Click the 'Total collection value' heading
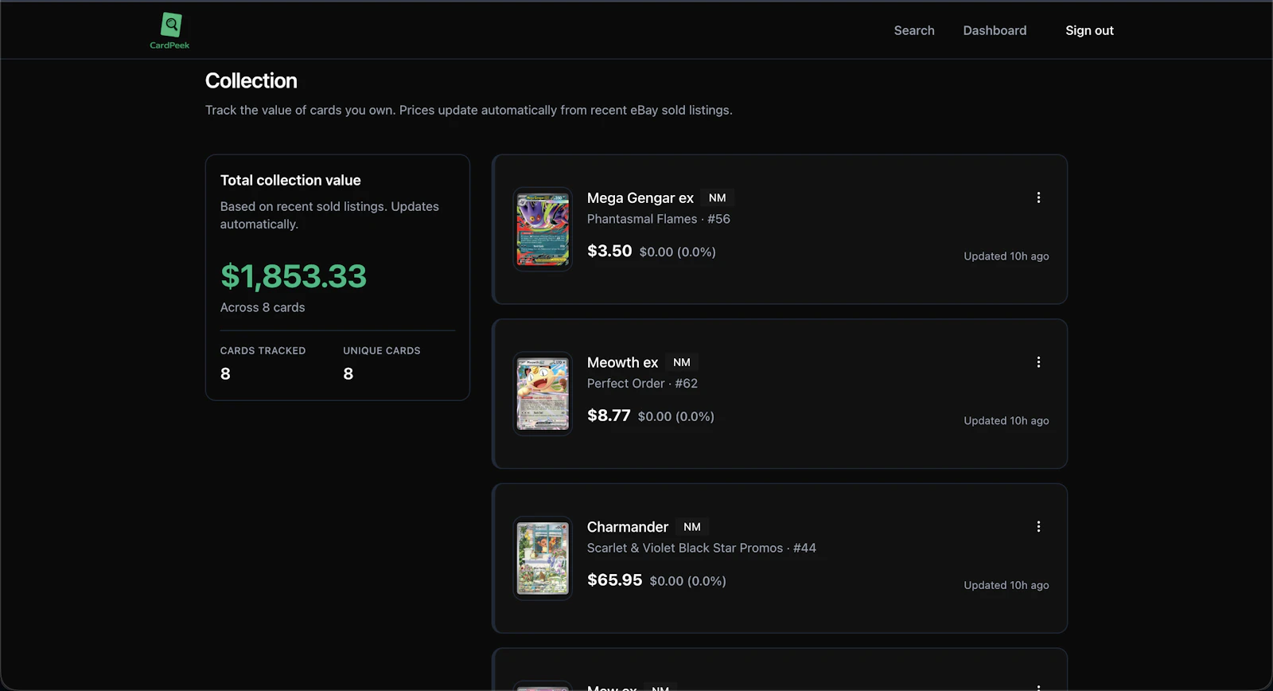Screen dimensions: 1273x691 pyautogui.click(x=290, y=181)
